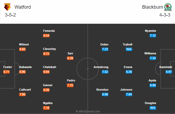175x114 pixels.
Task: Open the Watford team name link
Action: 23,7
